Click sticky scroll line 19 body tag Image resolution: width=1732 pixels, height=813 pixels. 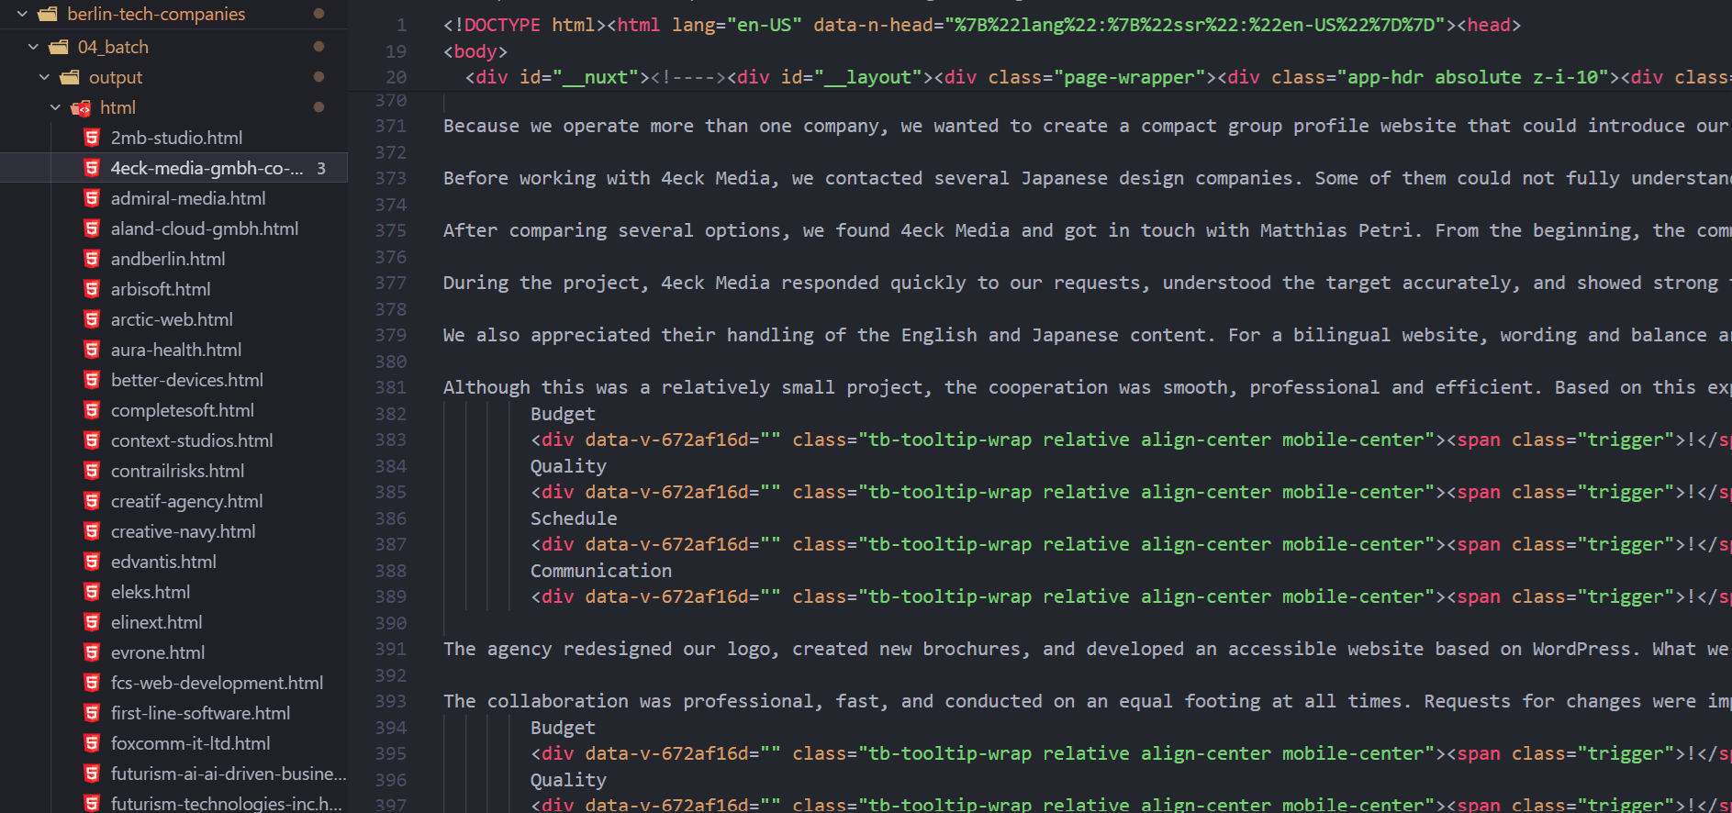click(x=475, y=51)
